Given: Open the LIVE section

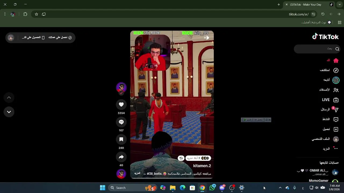Looking at the screenshot, I should point(330,100).
